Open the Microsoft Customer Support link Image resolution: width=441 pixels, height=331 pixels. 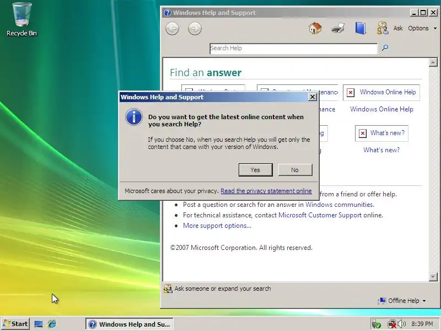pos(320,215)
